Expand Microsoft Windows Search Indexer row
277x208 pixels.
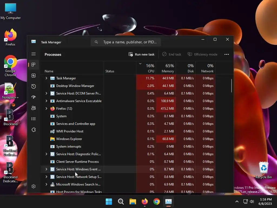(x=46, y=184)
